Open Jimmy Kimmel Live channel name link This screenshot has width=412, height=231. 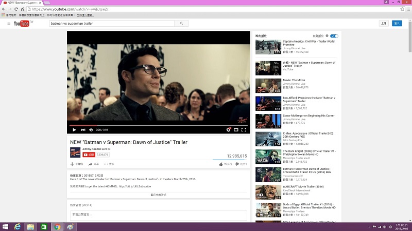click(x=95, y=149)
